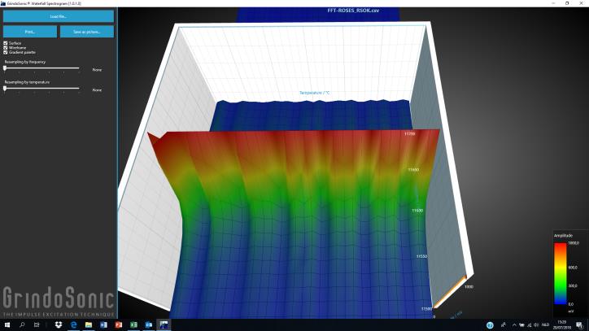The image size is (589, 331).
Task: Open the Action Center notifications icon
Action: (579, 324)
